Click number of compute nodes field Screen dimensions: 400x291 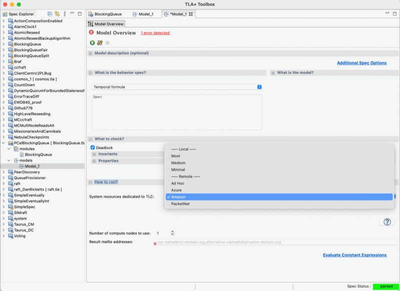pos(162,233)
